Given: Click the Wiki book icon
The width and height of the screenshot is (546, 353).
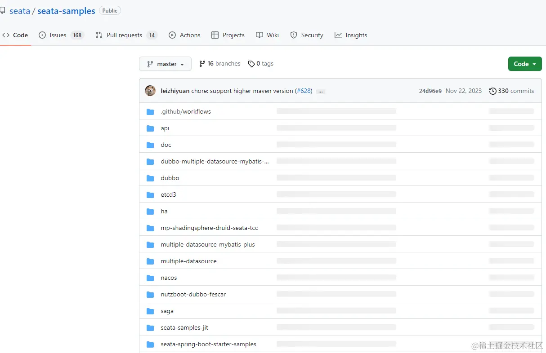Looking at the screenshot, I should 260,35.
